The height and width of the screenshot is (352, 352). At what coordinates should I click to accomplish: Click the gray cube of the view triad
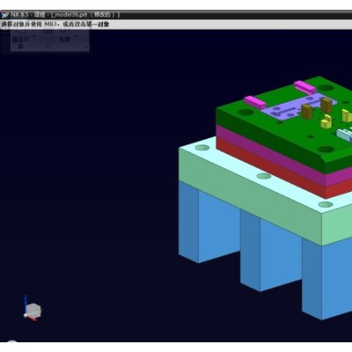click(x=33, y=310)
